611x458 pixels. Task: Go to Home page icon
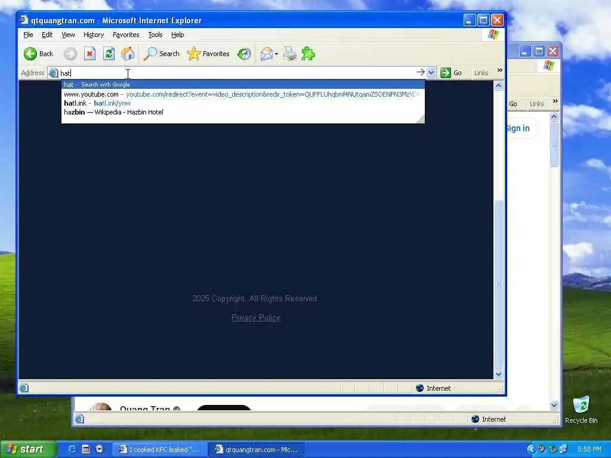(128, 54)
